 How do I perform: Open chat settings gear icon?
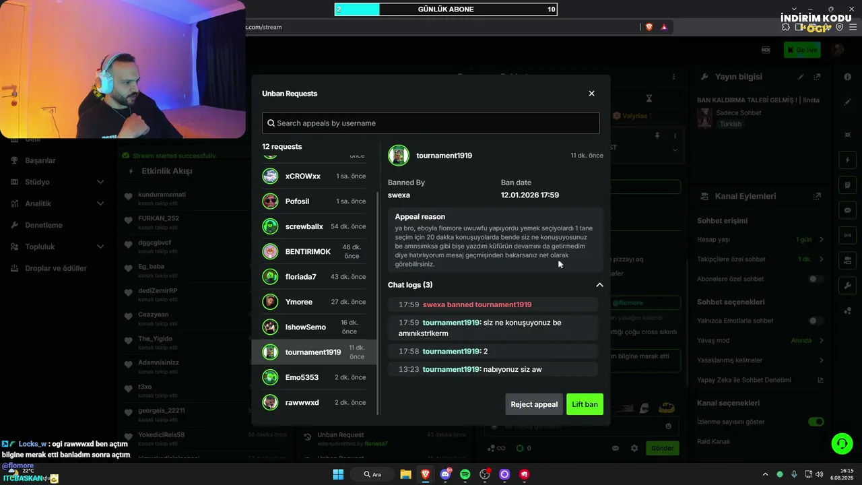pos(634,448)
